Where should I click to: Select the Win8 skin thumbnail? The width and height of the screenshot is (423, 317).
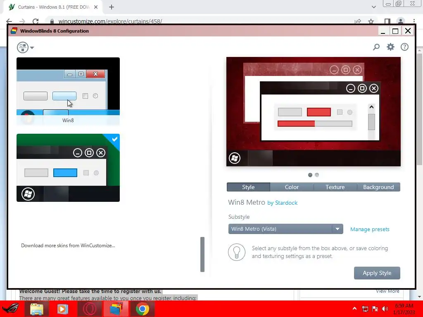point(68,91)
